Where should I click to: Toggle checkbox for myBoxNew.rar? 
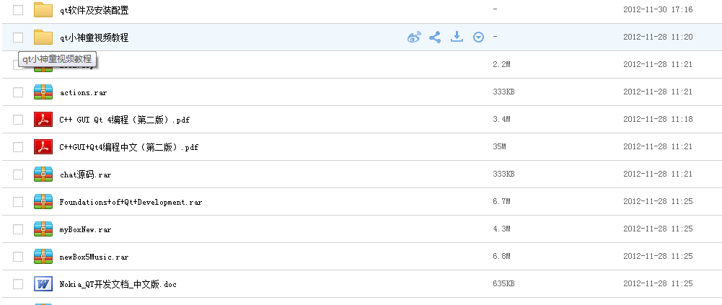click(x=18, y=229)
